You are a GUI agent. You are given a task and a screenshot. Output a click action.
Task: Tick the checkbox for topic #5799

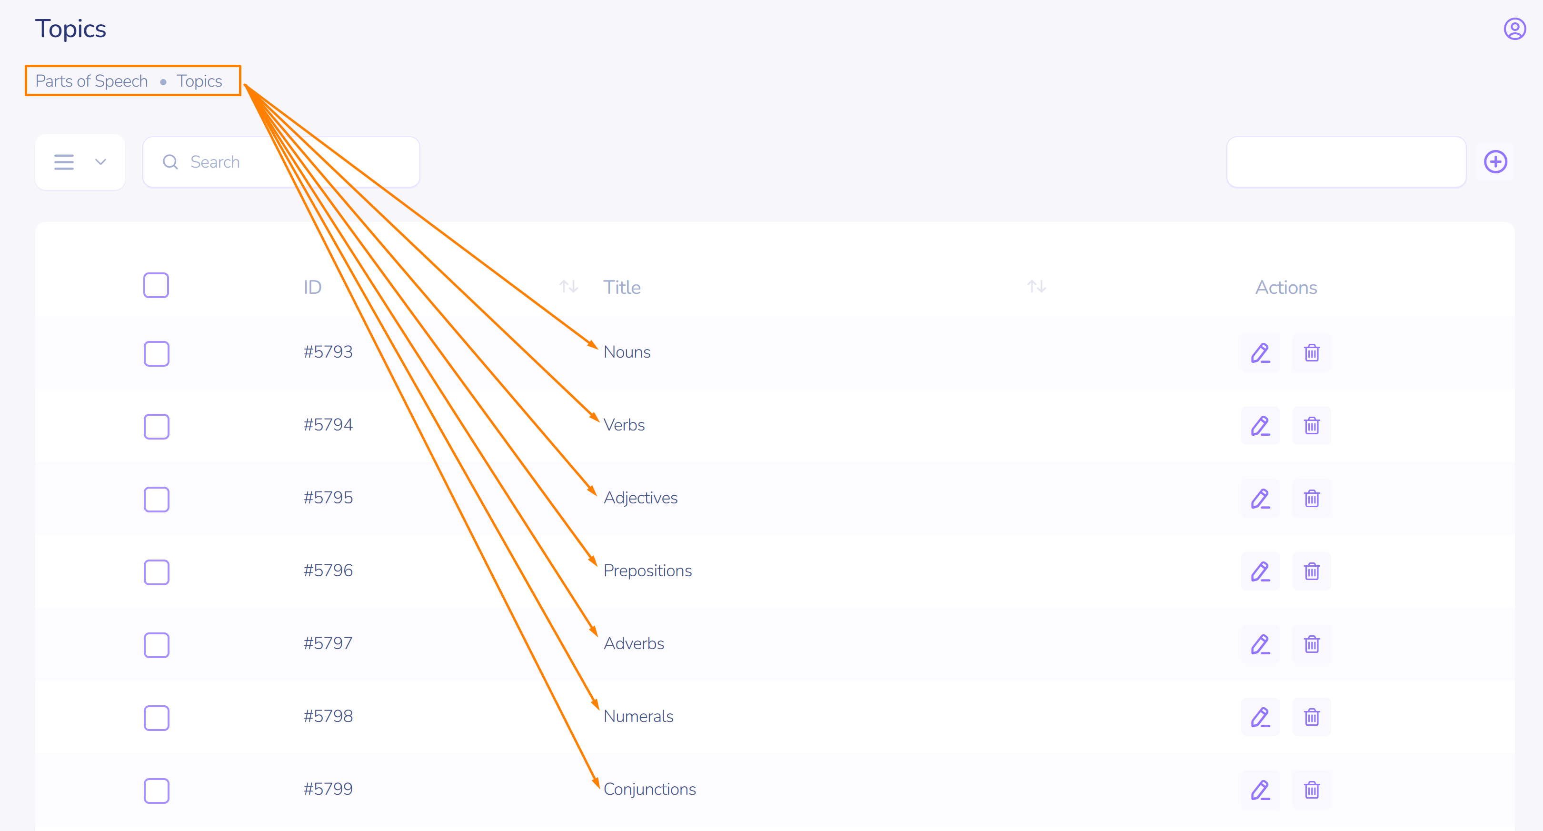[156, 790]
